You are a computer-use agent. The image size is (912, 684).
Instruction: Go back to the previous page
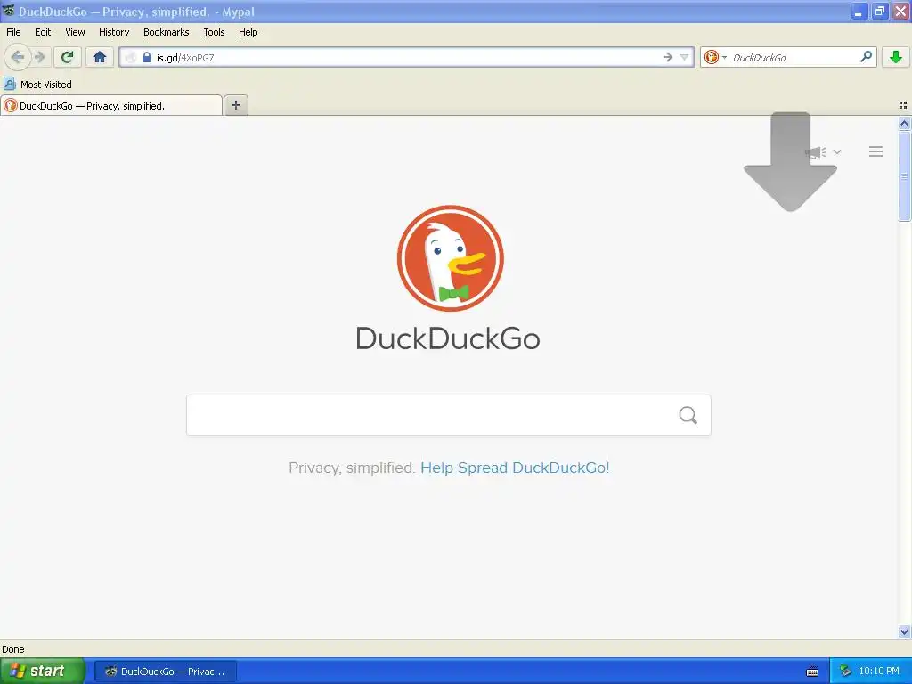pos(18,57)
